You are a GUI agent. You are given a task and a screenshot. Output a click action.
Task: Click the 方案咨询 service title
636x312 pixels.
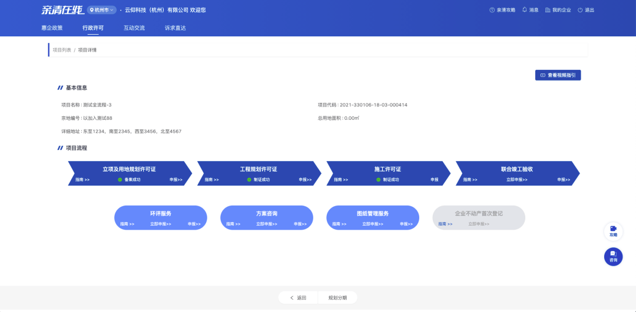(267, 214)
